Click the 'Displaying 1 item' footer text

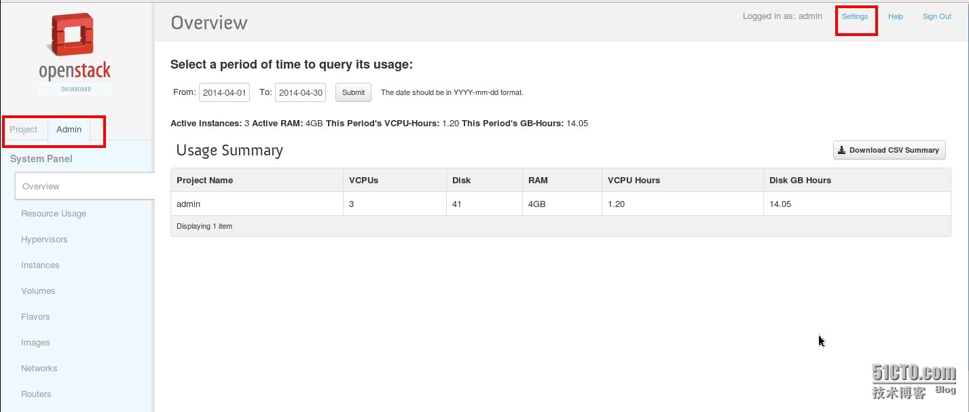click(x=204, y=226)
